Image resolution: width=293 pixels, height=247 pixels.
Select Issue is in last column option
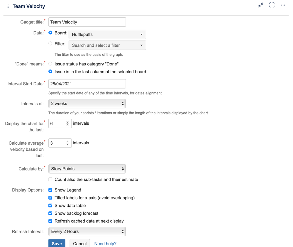[50, 72]
